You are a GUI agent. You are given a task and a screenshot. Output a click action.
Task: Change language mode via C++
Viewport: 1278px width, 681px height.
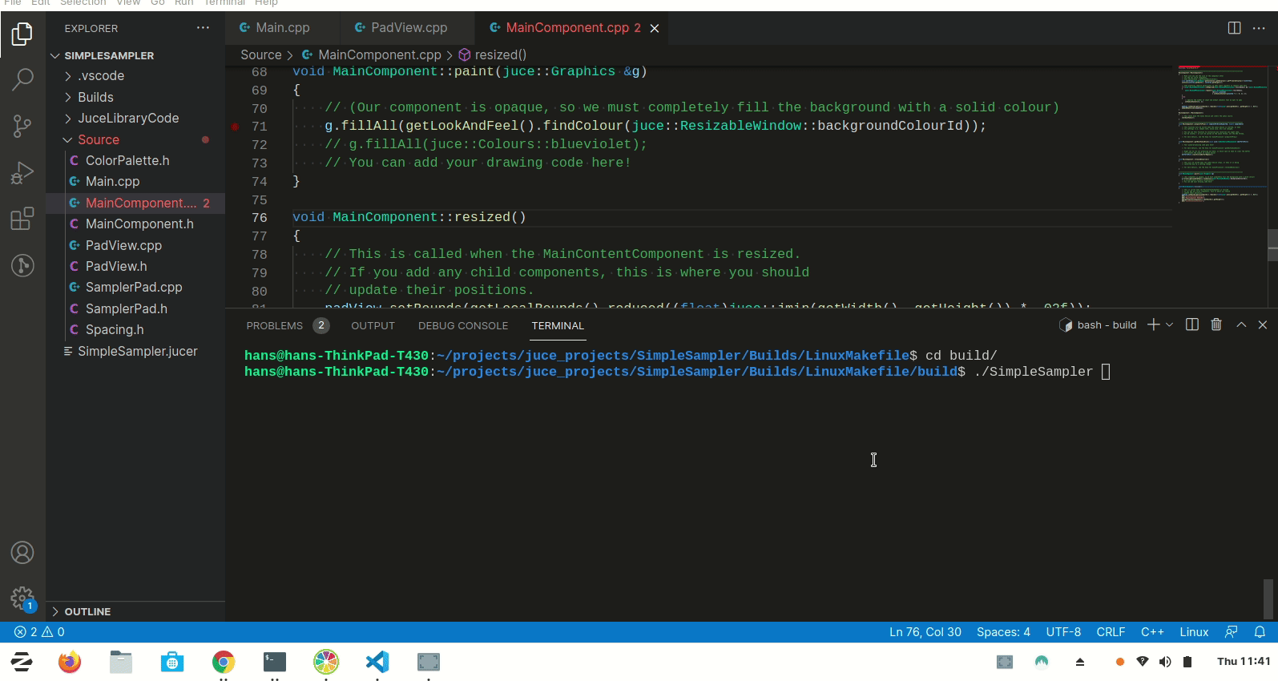click(x=1152, y=632)
